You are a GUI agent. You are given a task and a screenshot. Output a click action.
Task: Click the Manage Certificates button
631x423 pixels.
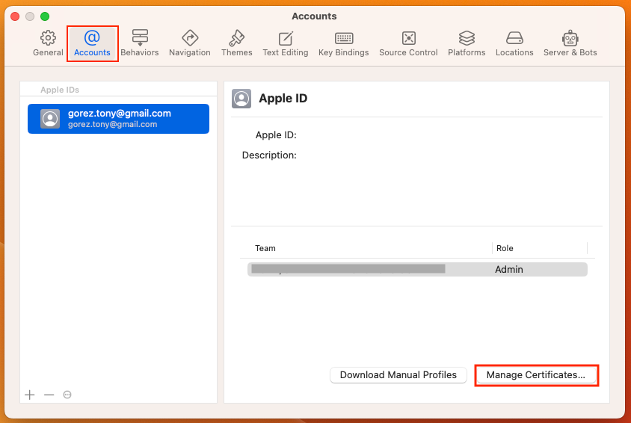coord(536,375)
